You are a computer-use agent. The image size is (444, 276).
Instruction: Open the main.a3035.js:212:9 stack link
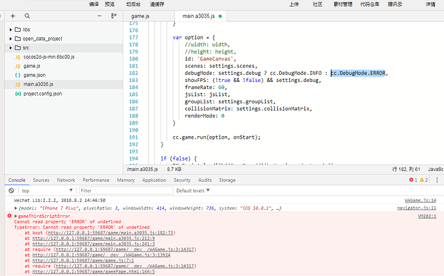93,238
